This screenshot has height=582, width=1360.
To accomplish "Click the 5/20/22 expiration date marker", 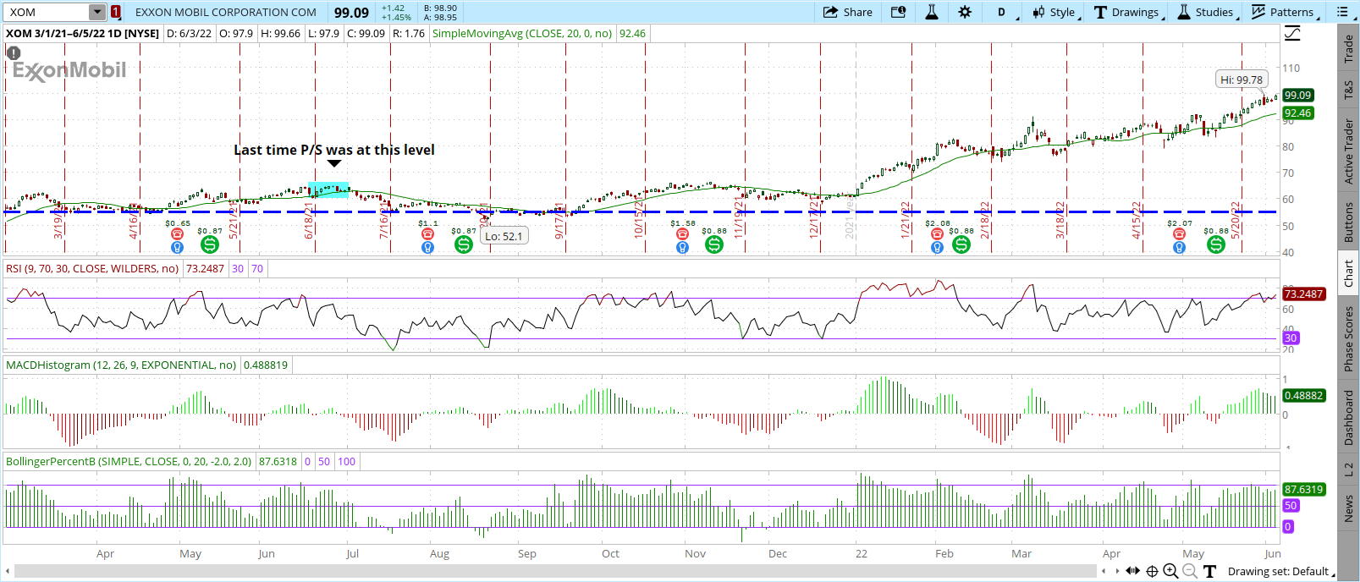I will 1235,220.
